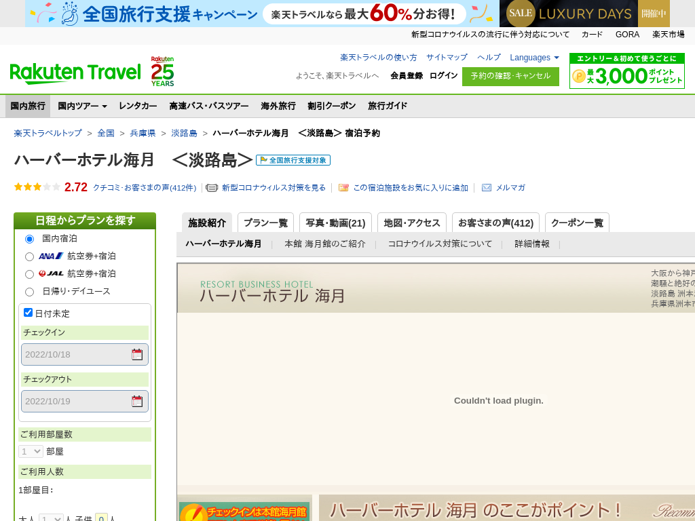Click the mask icon for COVID measures
695x521 pixels.
pos(212,188)
